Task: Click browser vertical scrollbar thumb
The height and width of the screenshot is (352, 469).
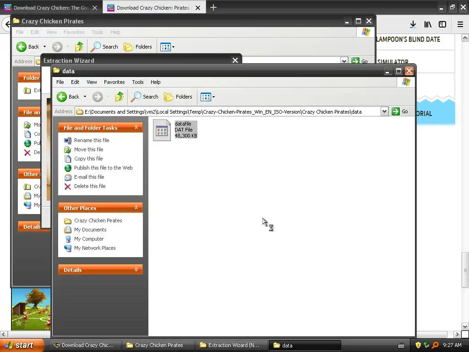Action: coord(465,269)
